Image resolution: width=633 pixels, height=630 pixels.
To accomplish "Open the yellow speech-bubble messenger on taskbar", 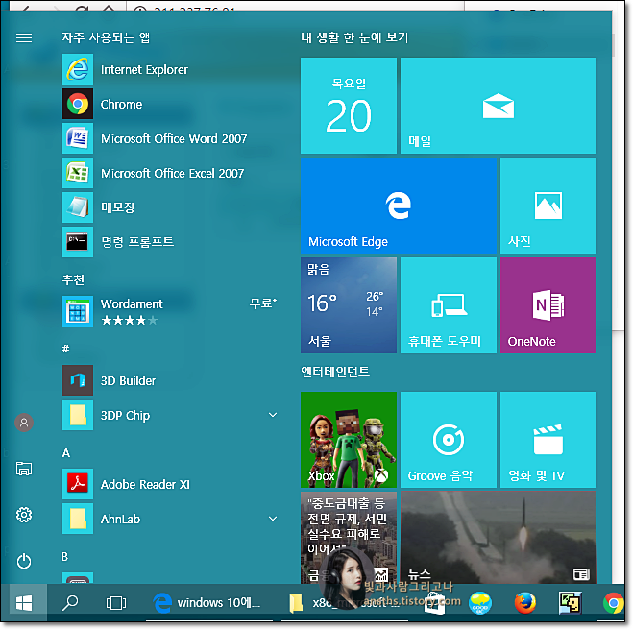I will pyautogui.click(x=480, y=603).
